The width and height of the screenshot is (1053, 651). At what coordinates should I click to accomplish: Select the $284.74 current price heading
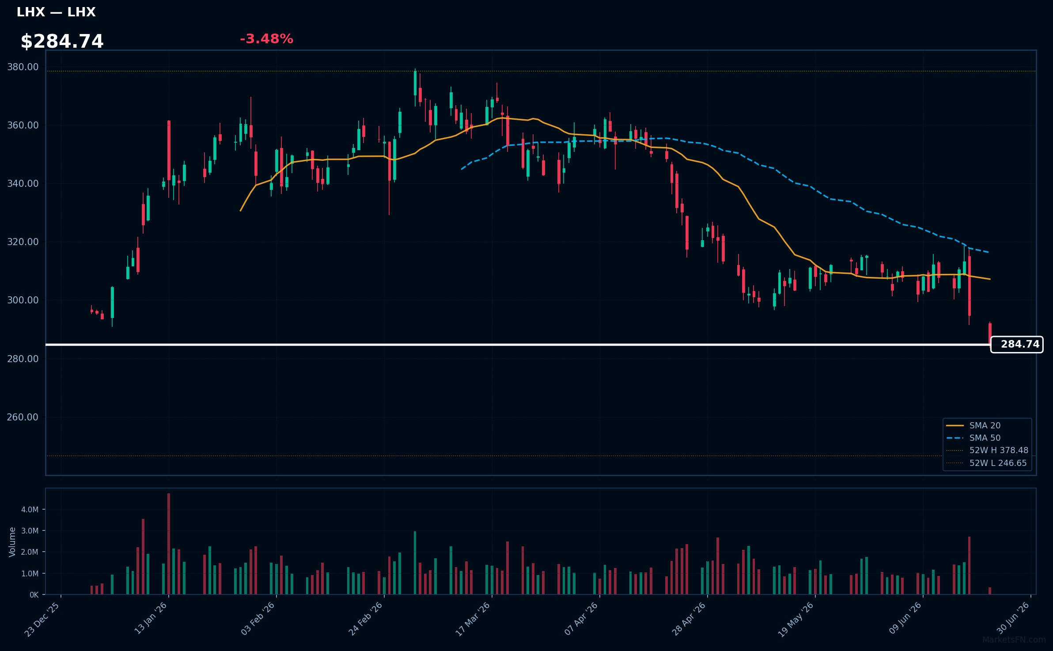pyautogui.click(x=62, y=42)
